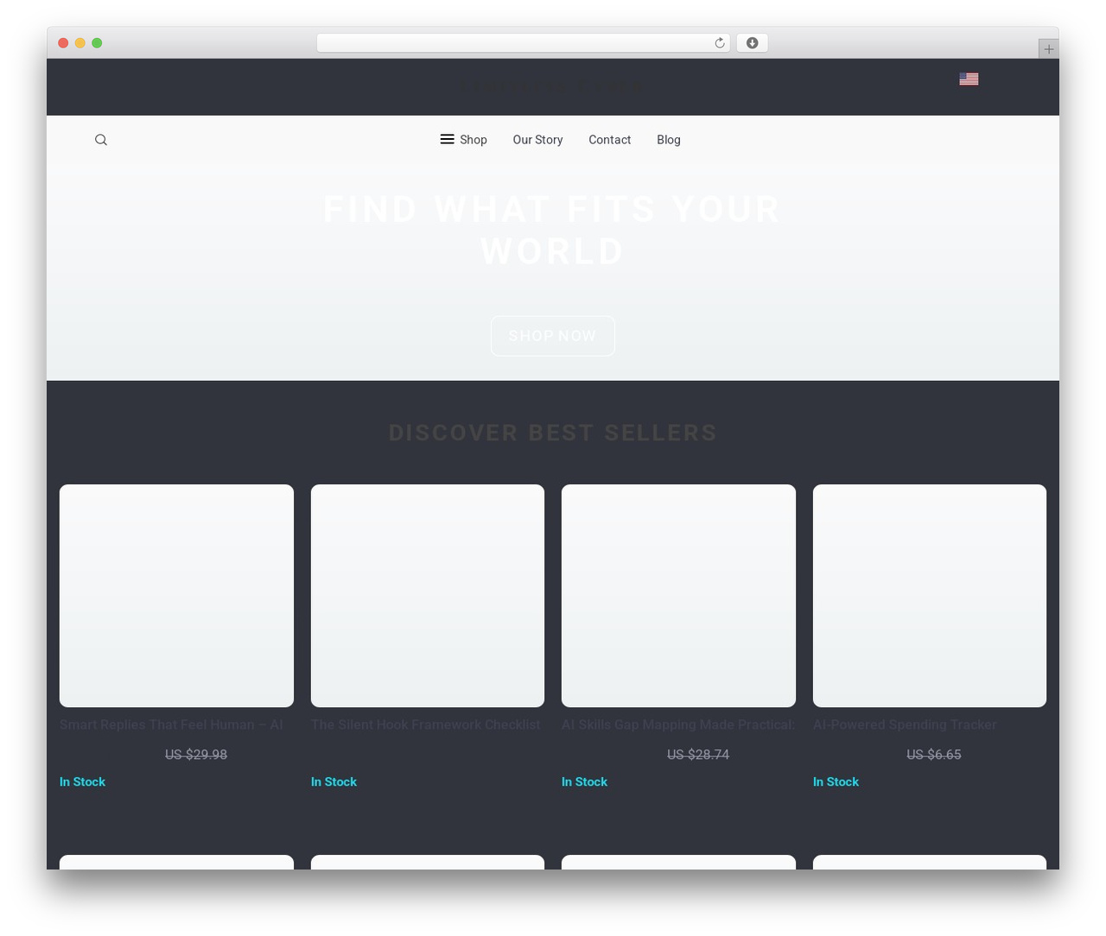Open browser downloads button
The height and width of the screenshot is (936, 1106).
752,43
